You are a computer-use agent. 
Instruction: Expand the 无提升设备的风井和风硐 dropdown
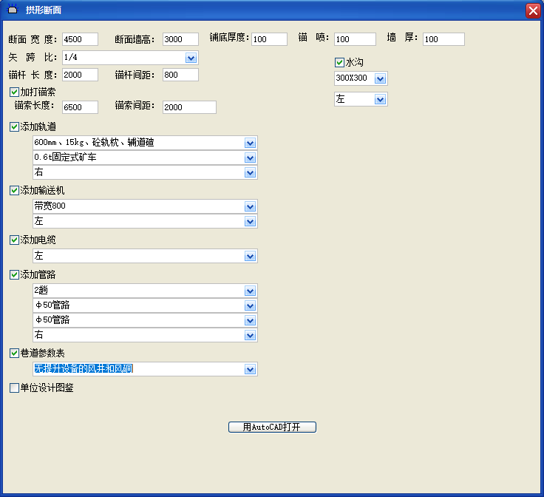coord(250,369)
